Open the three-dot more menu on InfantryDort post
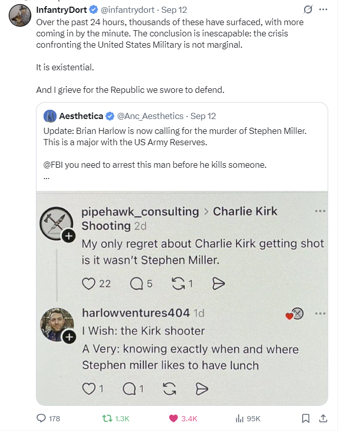This screenshot has height=431, width=340. [323, 10]
